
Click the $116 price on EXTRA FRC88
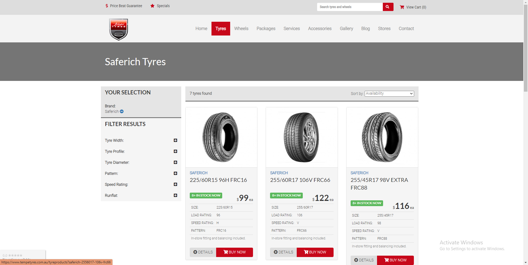403,206
